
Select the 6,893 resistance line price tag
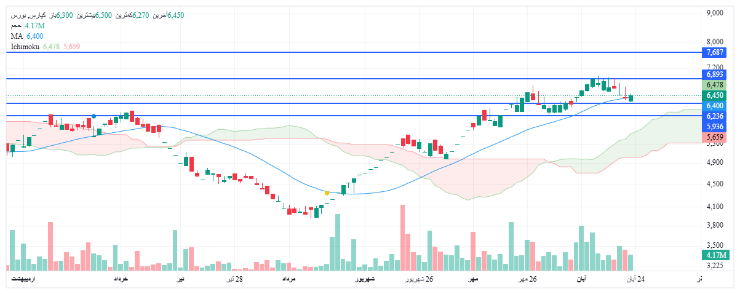click(714, 74)
